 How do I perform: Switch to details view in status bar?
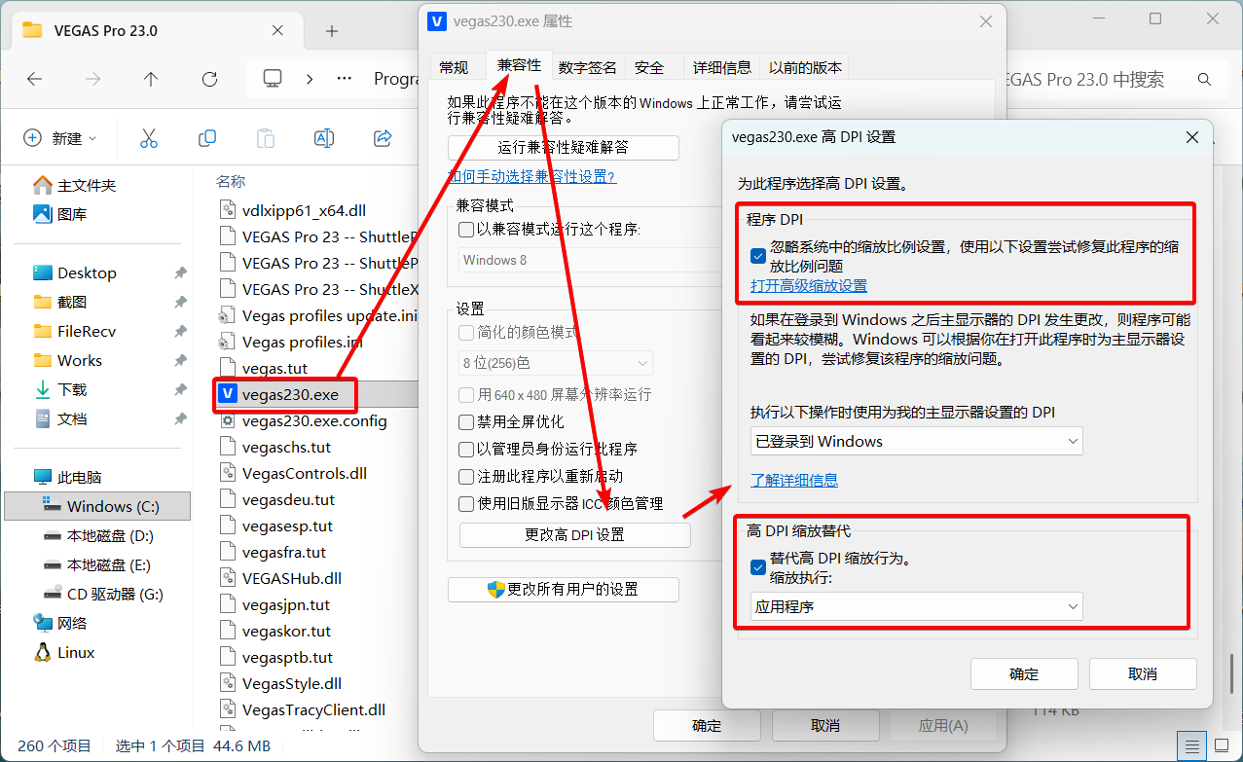pos(1191,744)
